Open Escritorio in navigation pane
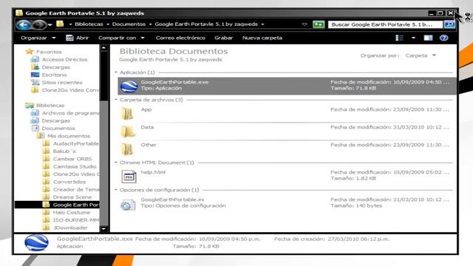 [54, 75]
